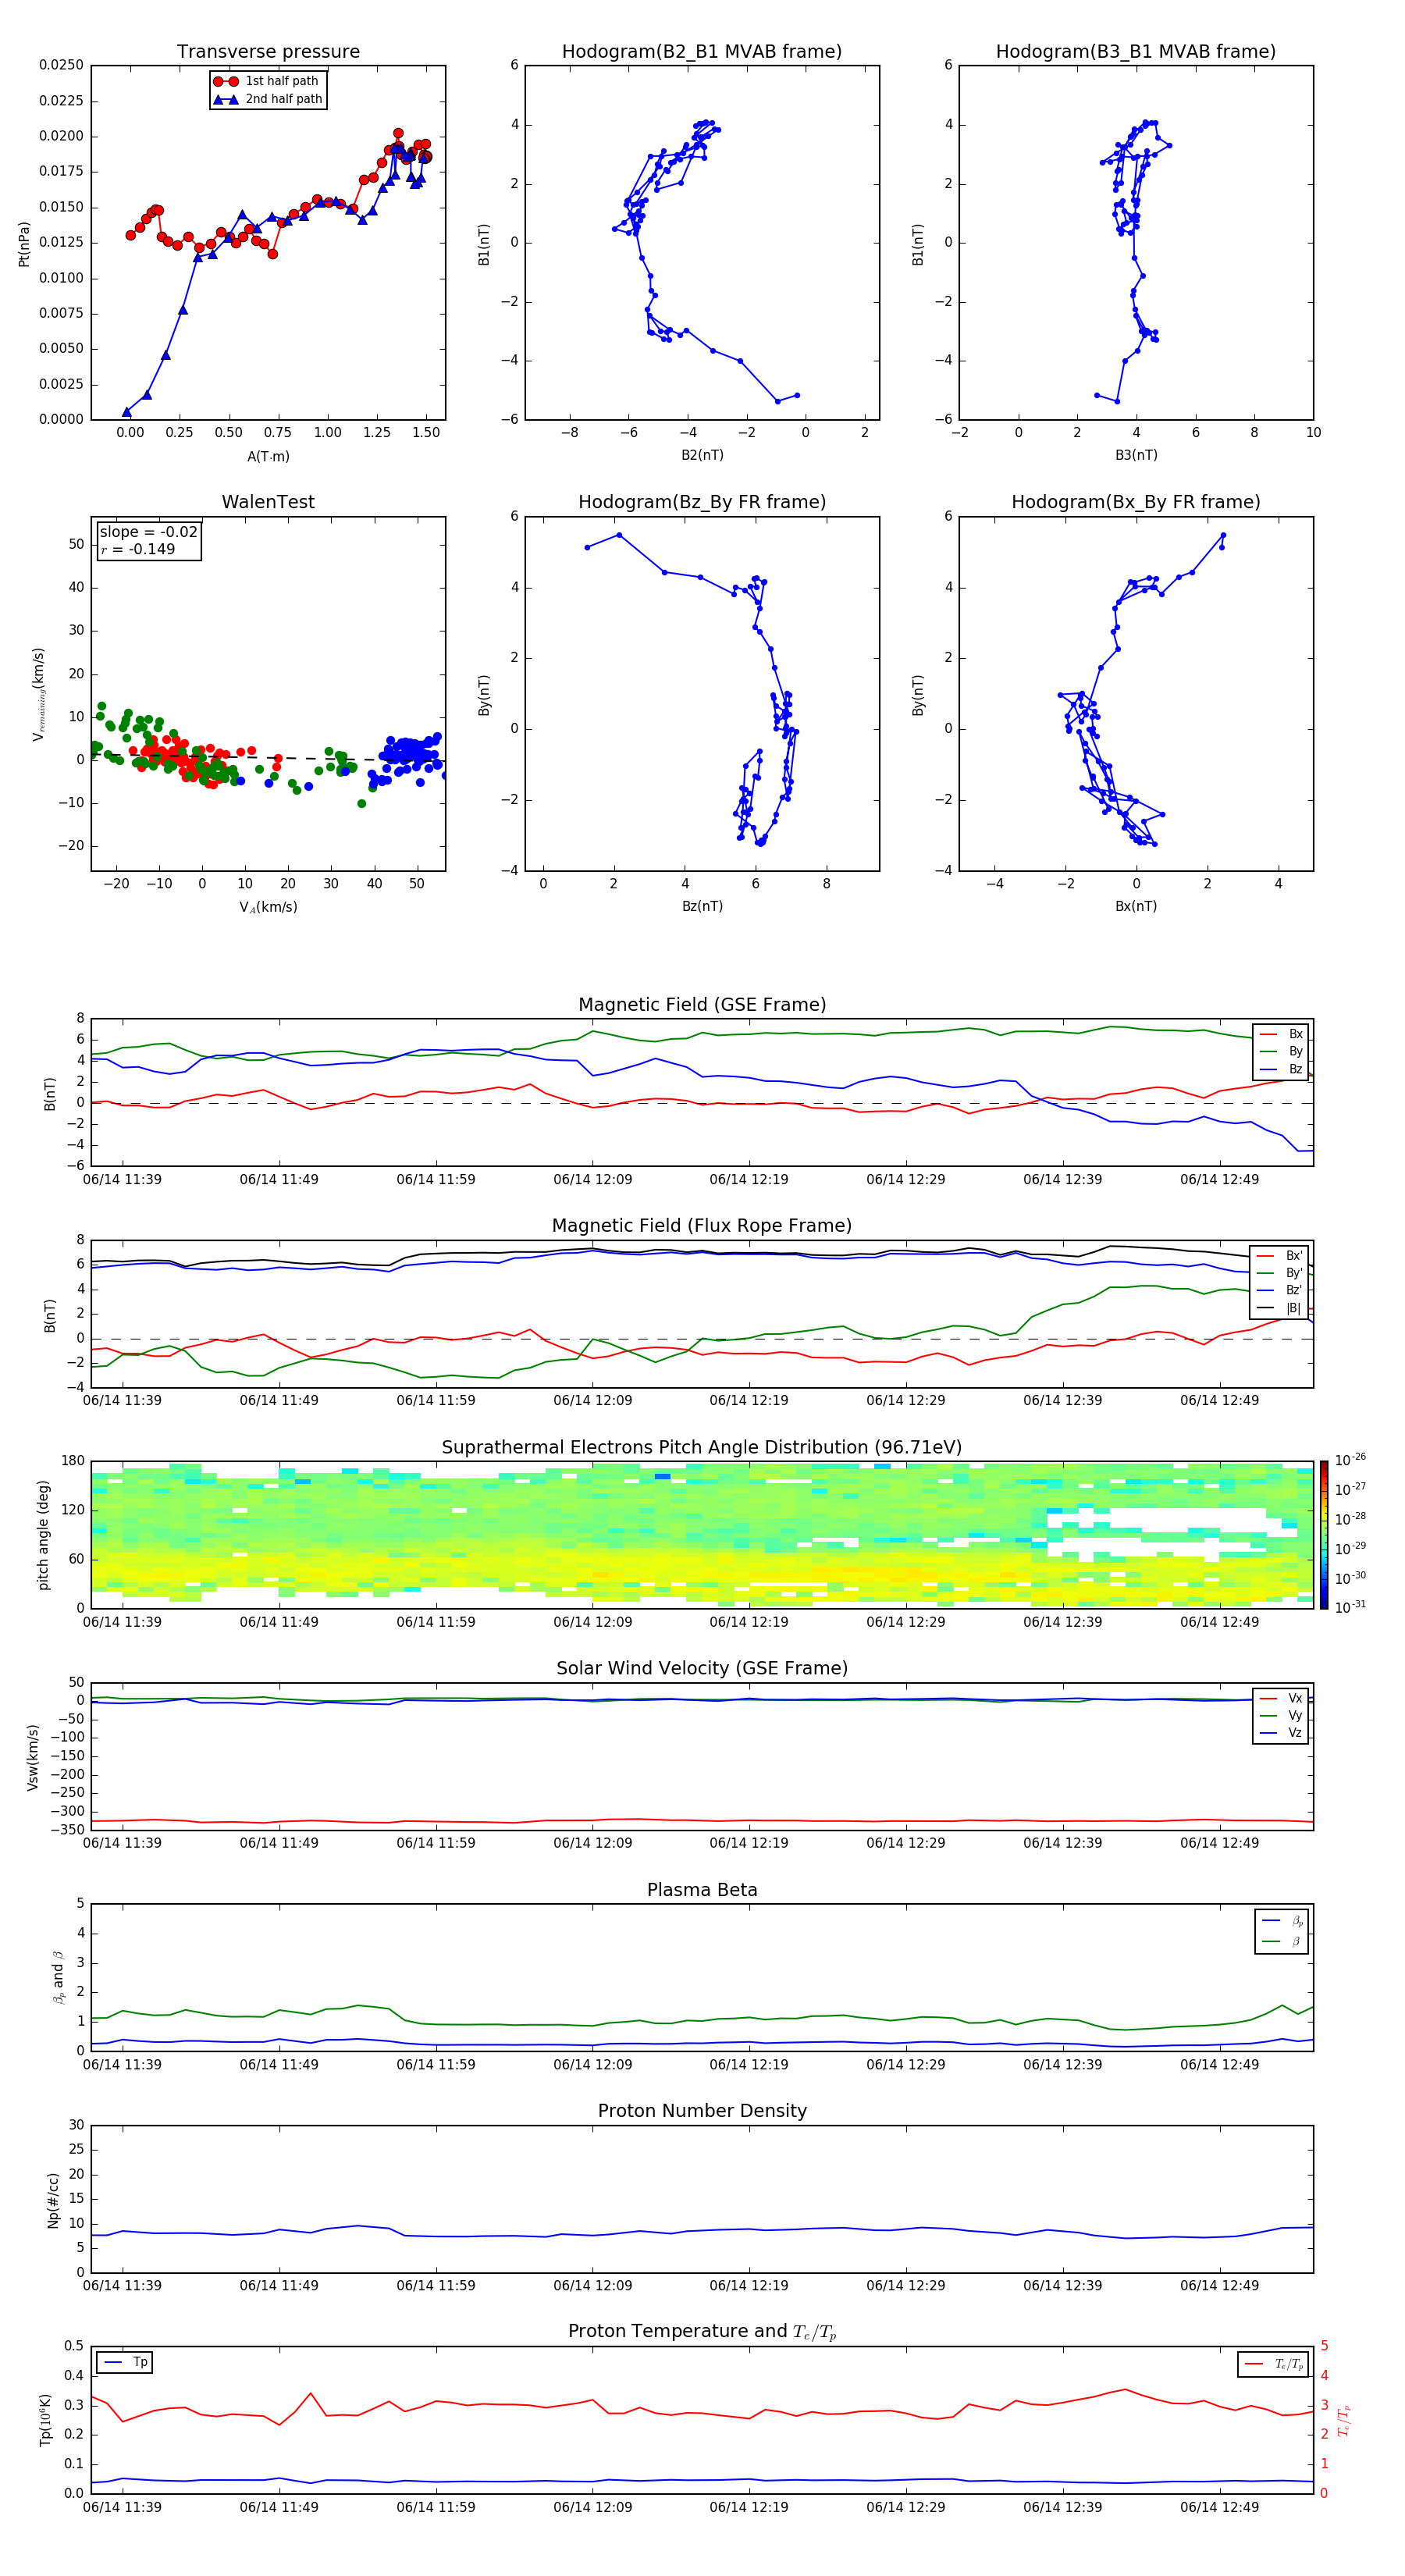This screenshot has height=2576, width=1405.
Task: Click the "Plasma Beta" plot title
Action: tap(702, 1891)
